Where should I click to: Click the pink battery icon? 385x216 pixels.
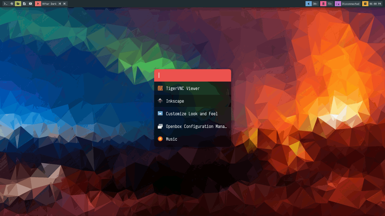[x=323, y=4]
